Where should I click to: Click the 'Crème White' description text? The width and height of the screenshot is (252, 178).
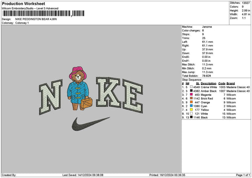click(209, 87)
